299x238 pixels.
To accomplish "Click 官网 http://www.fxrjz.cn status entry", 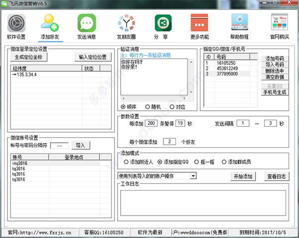I will tap(40, 233).
